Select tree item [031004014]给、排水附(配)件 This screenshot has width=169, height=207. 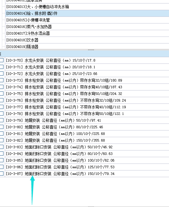click(x=87, y=13)
